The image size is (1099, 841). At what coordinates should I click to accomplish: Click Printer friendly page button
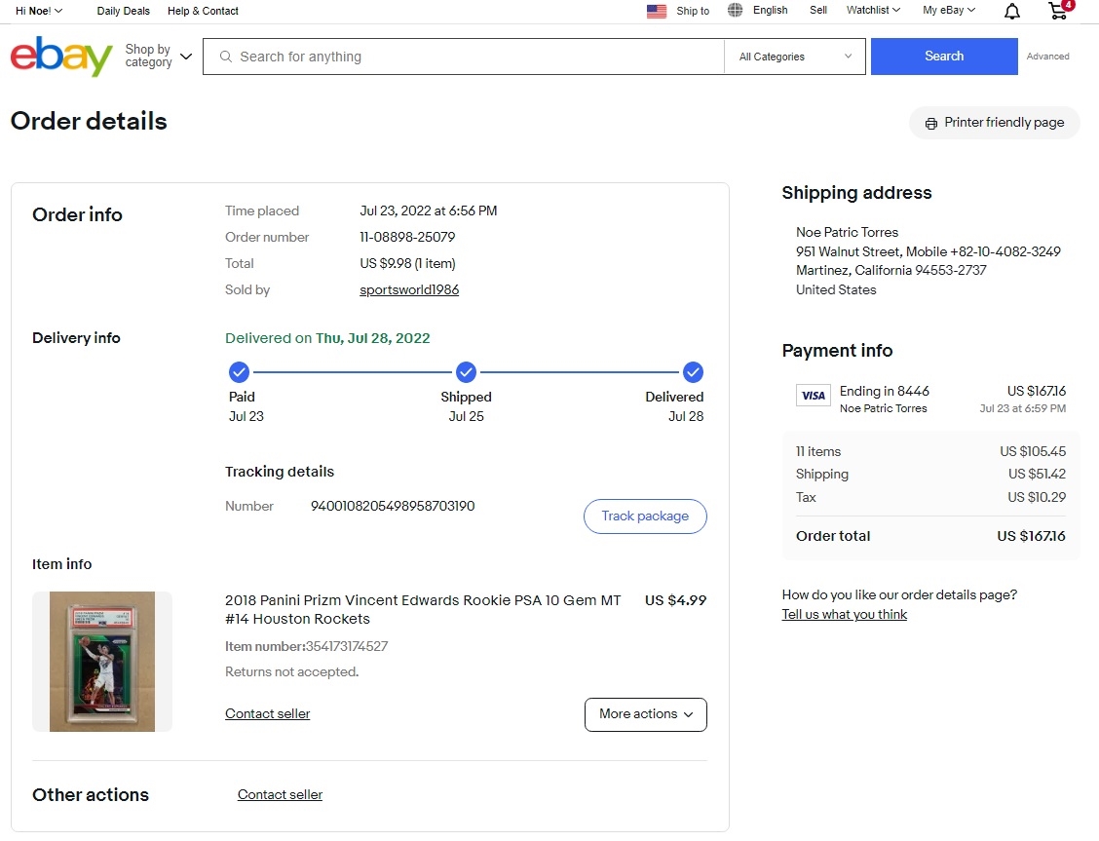(995, 124)
